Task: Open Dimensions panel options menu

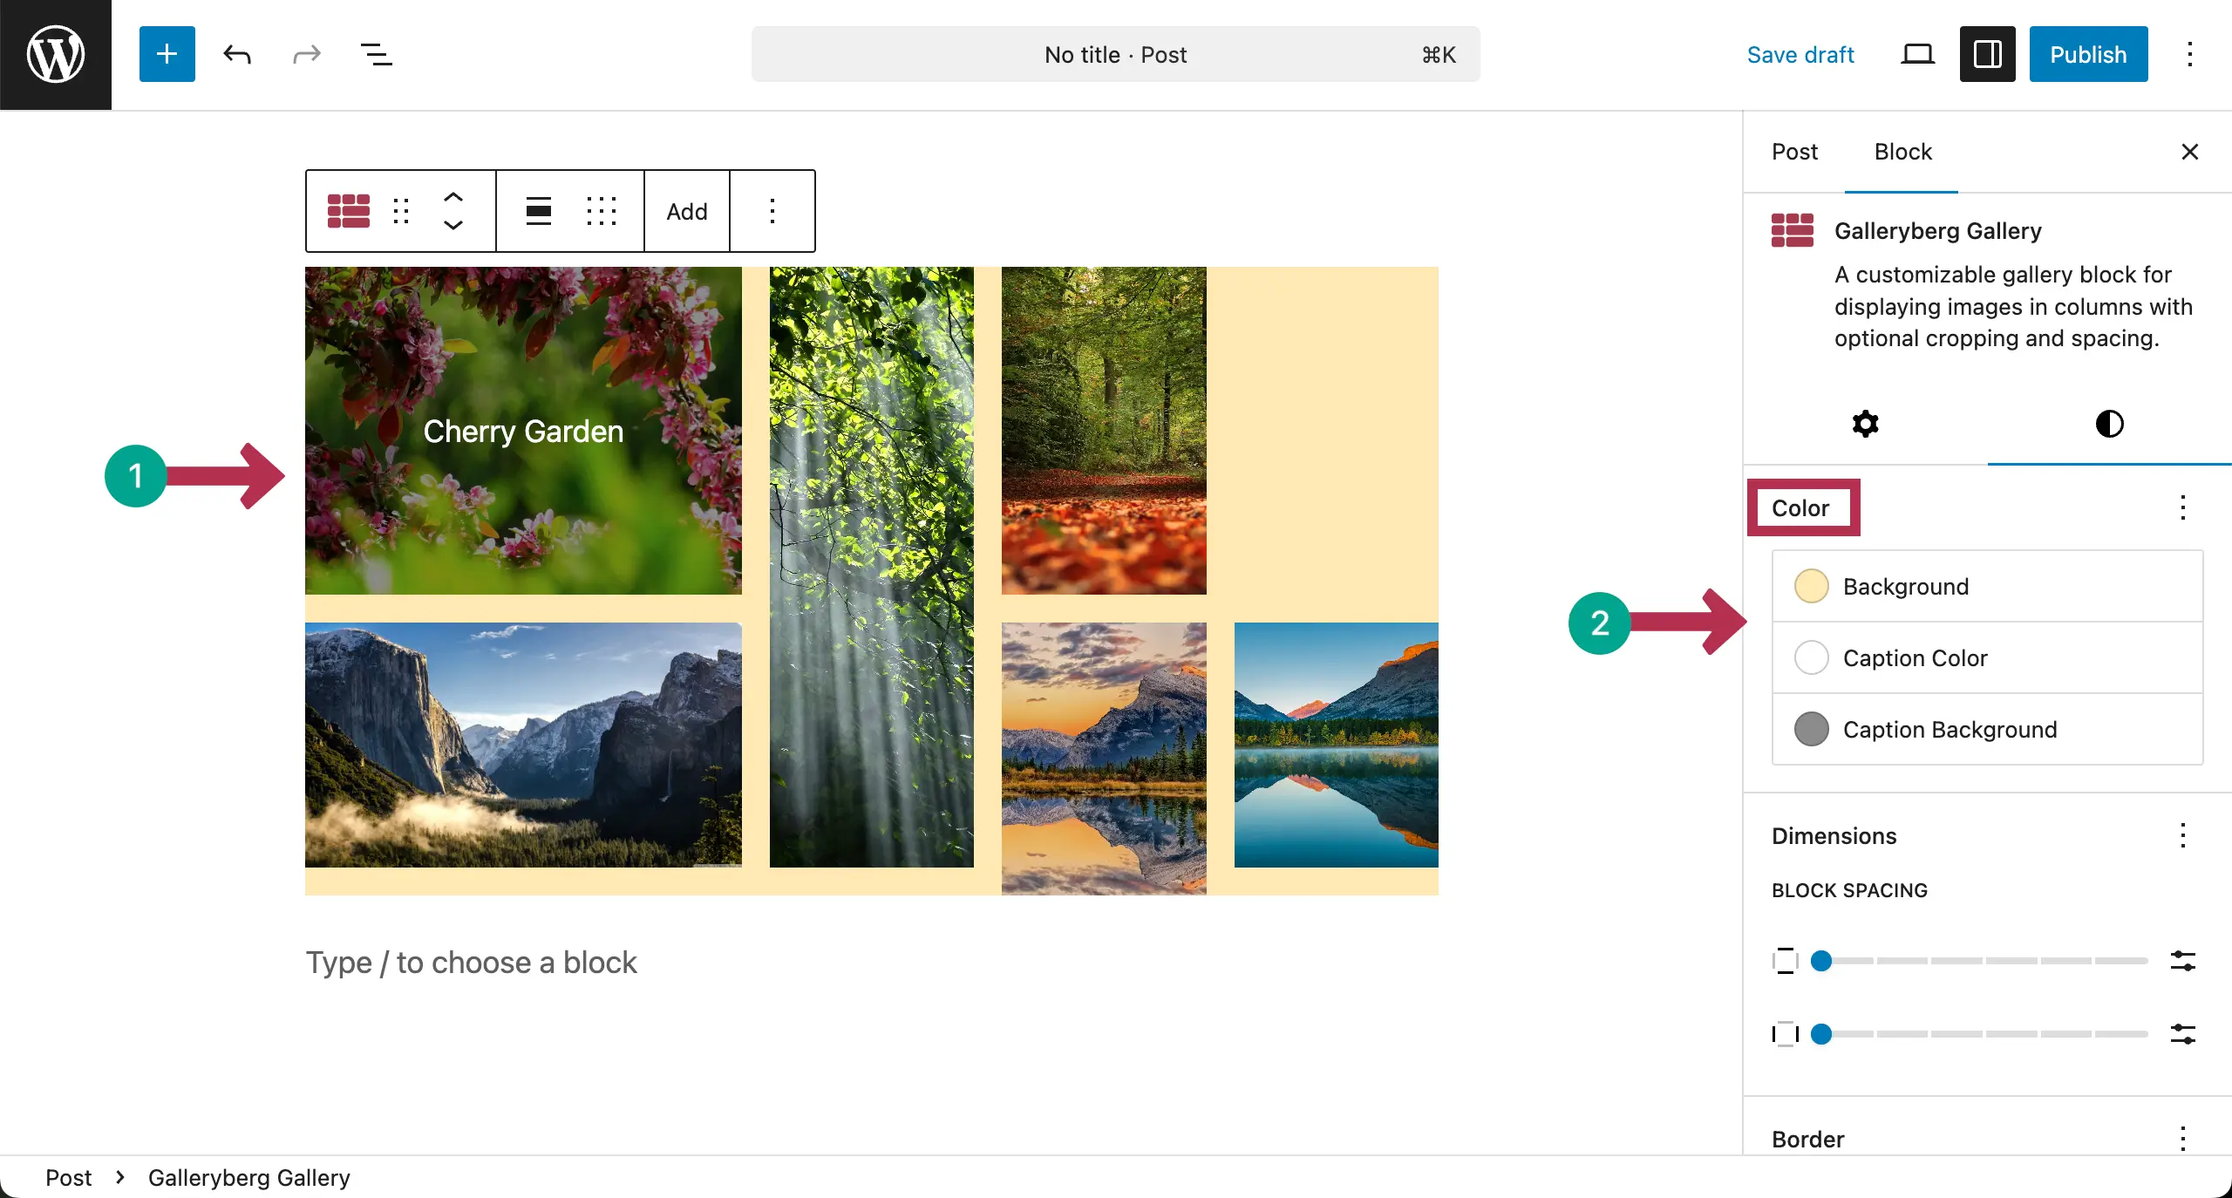Action: point(2182,835)
